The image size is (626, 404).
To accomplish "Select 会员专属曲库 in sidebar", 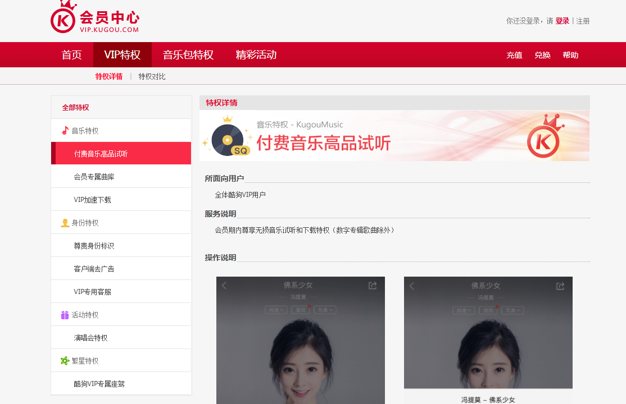I will tap(121, 177).
